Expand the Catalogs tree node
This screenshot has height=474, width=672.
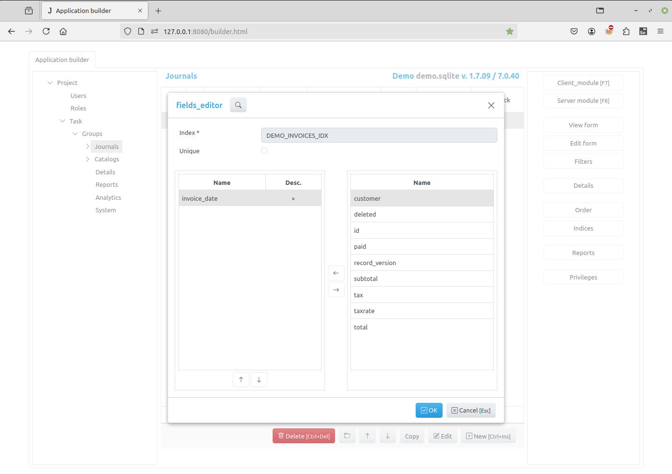point(87,159)
